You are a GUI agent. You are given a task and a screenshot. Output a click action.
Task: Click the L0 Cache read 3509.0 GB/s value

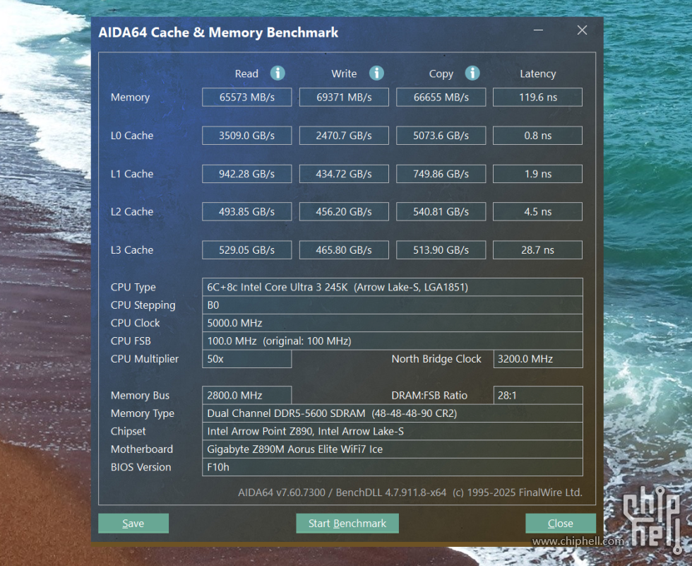pos(246,136)
